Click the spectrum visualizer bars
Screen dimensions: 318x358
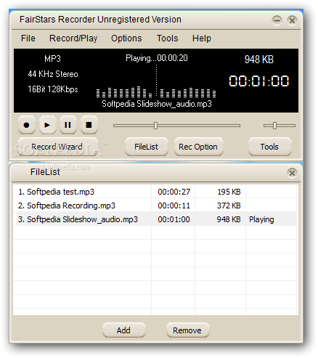point(156,92)
